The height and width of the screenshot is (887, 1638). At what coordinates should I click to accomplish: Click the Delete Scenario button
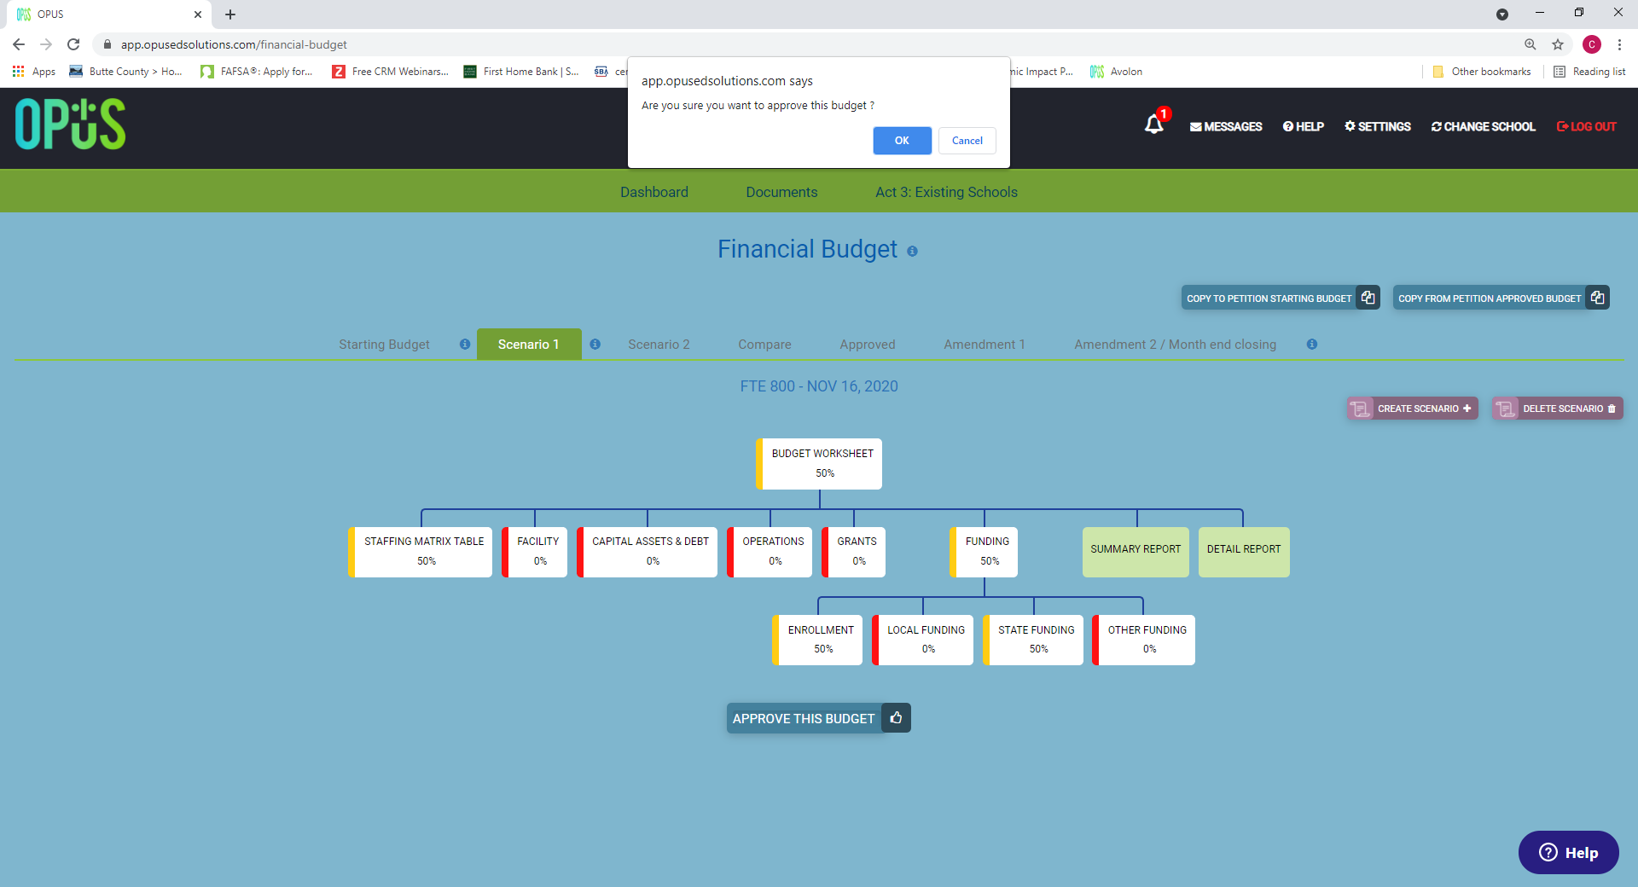tap(1558, 409)
